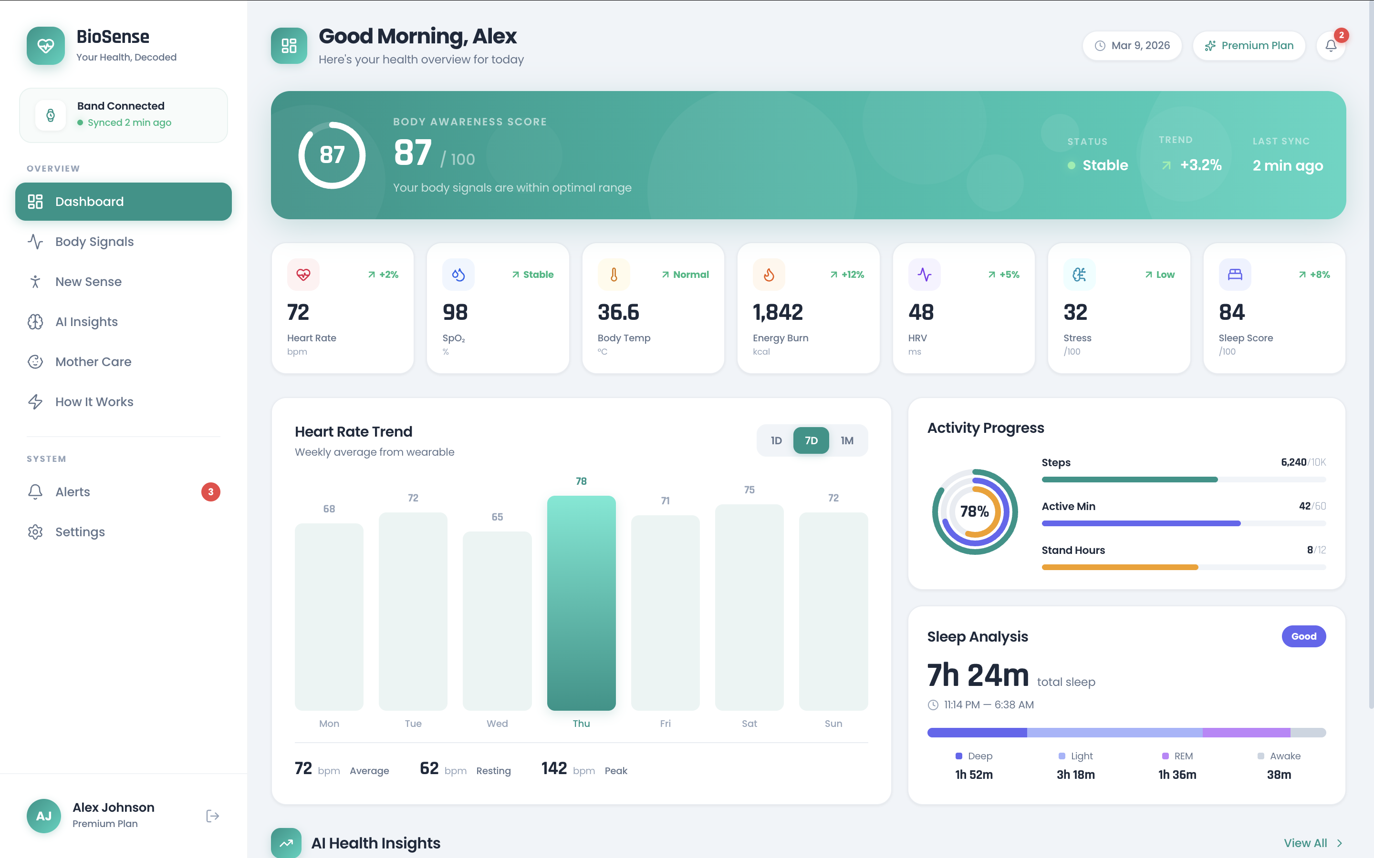This screenshot has width=1374, height=858.
Task: Click the SpO₂ droplet icon
Action: click(x=458, y=275)
